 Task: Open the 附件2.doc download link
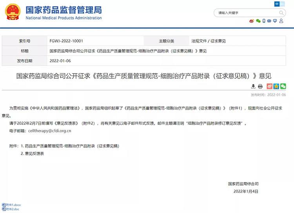coord(13,209)
